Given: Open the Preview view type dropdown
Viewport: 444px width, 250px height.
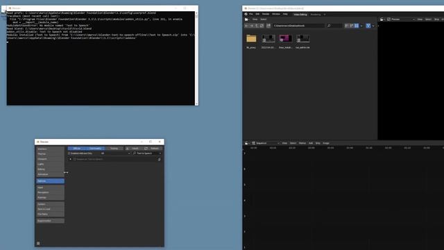Looking at the screenshot, I should tap(401, 19).
